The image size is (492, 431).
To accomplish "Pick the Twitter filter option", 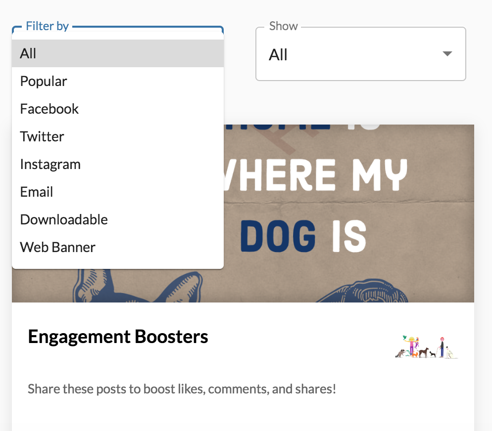I will (x=118, y=136).
